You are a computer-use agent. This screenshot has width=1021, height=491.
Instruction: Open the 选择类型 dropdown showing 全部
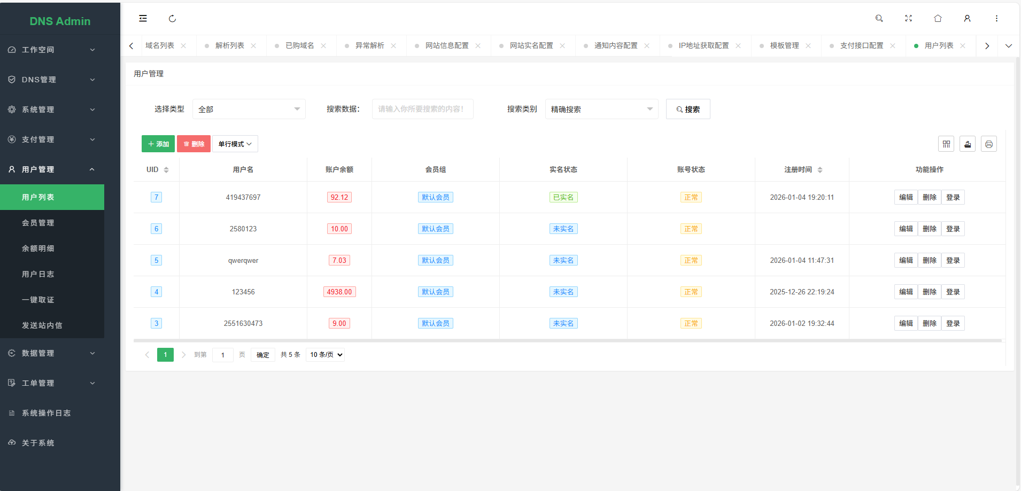[249, 108]
